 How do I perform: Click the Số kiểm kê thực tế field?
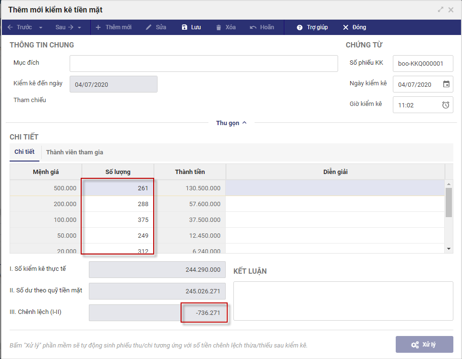tap(157, 270)
